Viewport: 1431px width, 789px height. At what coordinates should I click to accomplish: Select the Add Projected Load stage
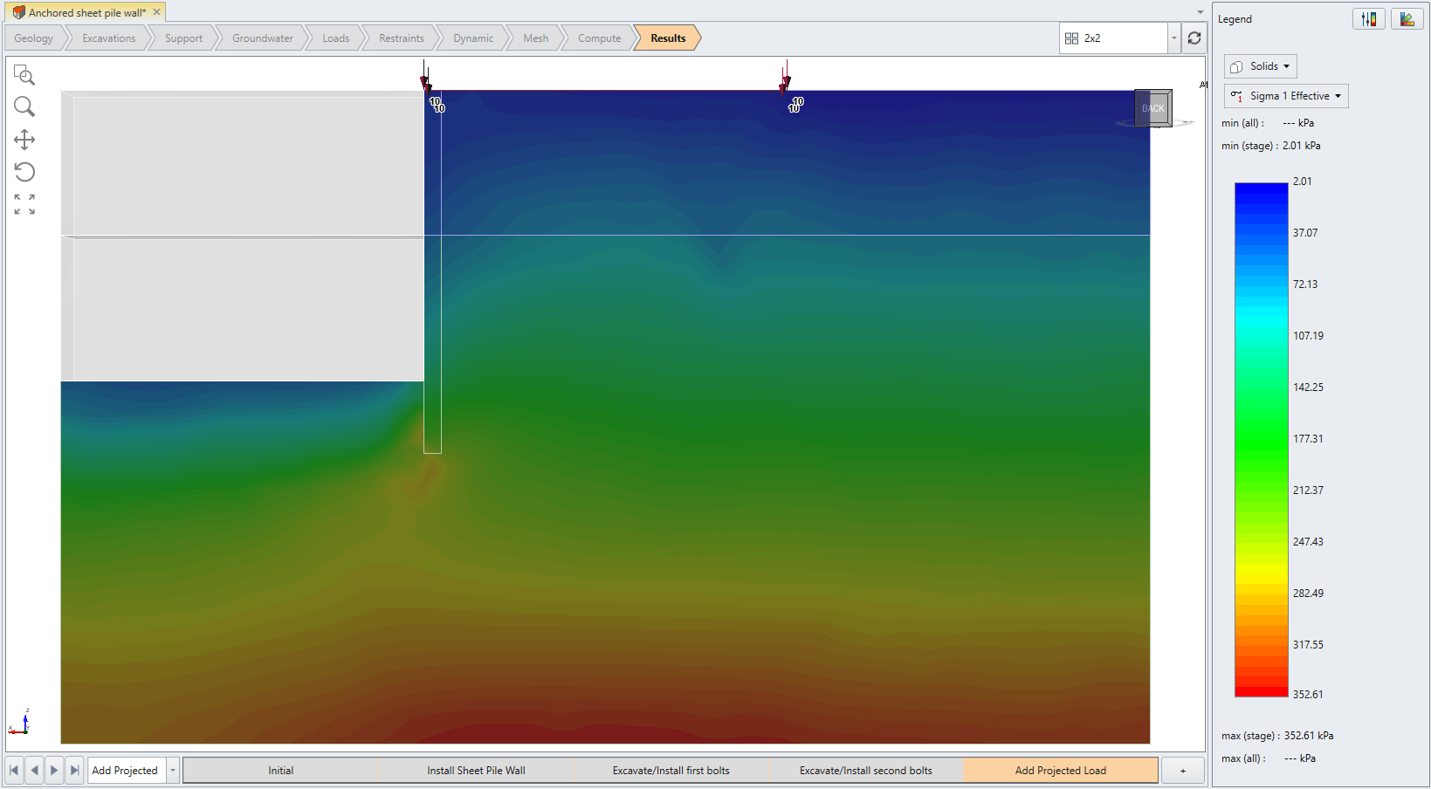(1061, 771)
